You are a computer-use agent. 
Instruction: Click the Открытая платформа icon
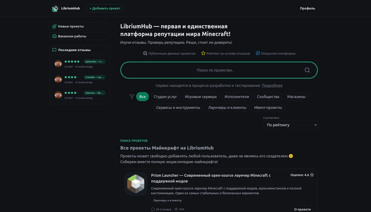click(x=258, y=53)
